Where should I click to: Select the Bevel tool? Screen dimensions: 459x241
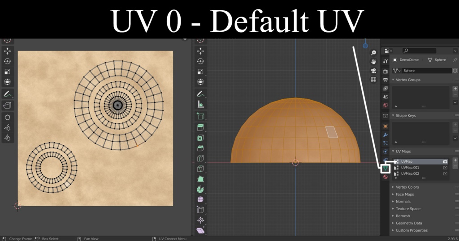(x=200, y=148)
